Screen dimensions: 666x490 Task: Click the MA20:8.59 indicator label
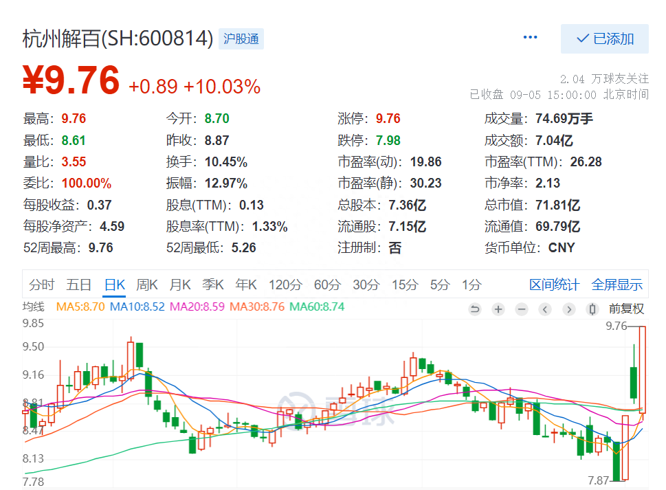197,307
